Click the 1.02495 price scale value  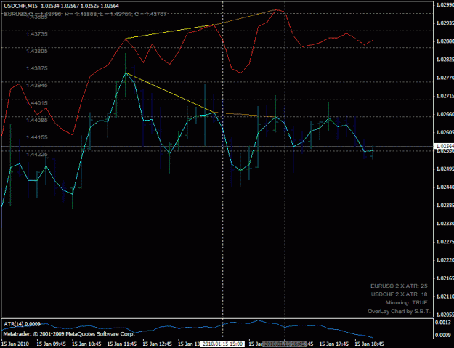[445, 169]
